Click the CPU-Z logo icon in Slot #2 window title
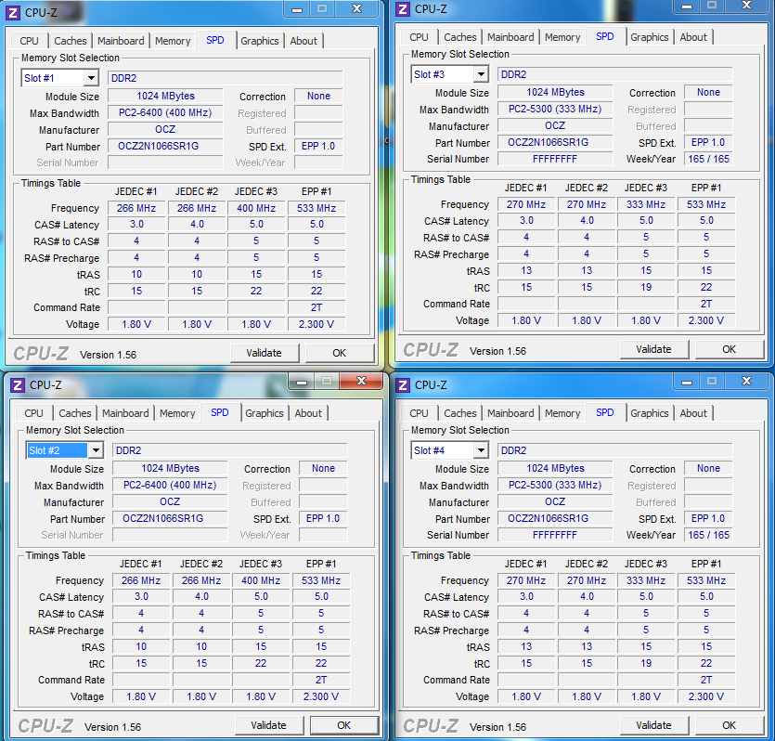This screenshot has height=741, width=775. point(18,385)
